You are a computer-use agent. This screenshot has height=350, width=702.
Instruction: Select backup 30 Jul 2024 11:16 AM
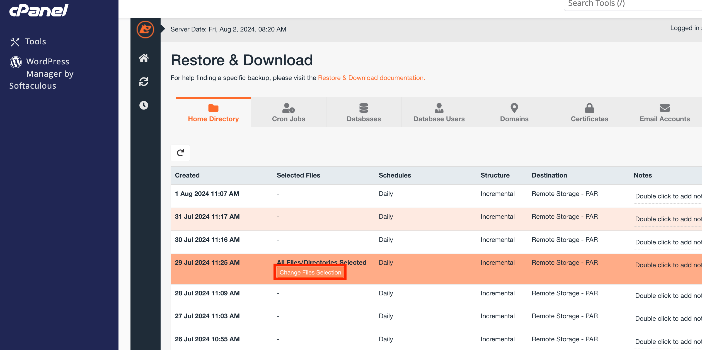pyautogui.click(x=436, y=242)
